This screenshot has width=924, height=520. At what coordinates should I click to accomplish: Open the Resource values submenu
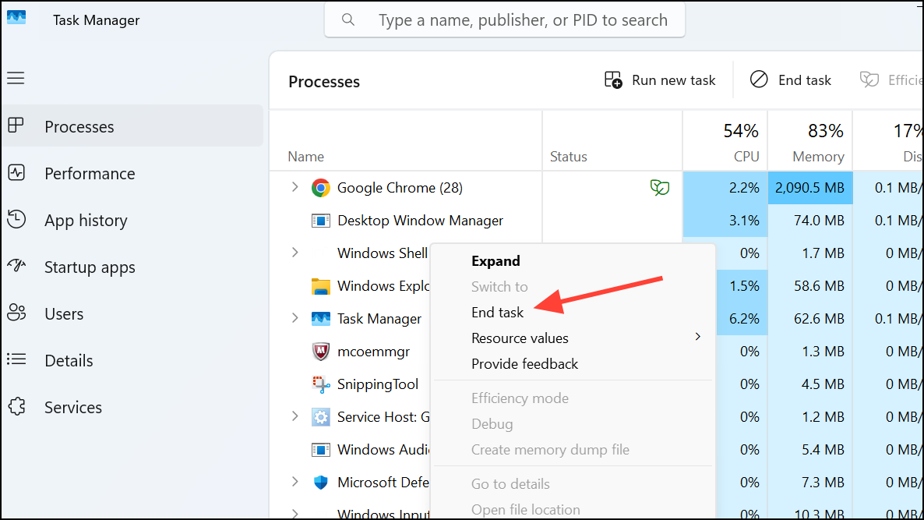520,338
